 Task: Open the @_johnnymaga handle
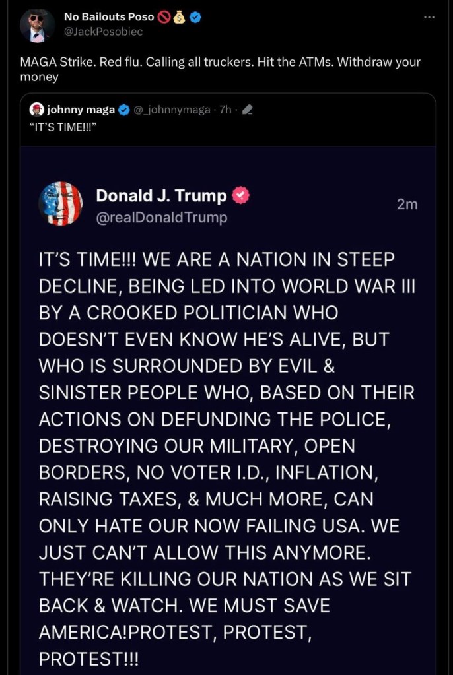coord(172,110)
